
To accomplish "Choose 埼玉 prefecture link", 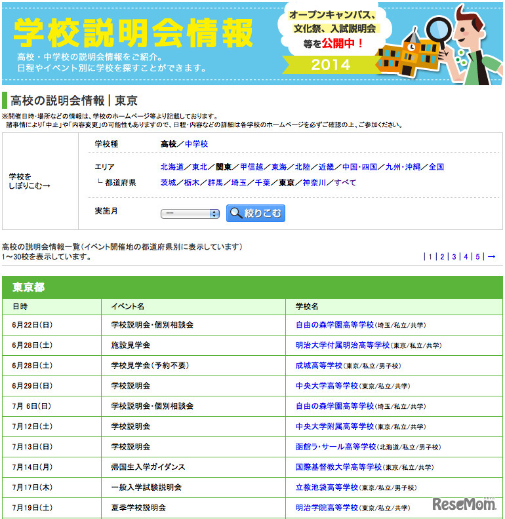I will [x=239, y=183].
